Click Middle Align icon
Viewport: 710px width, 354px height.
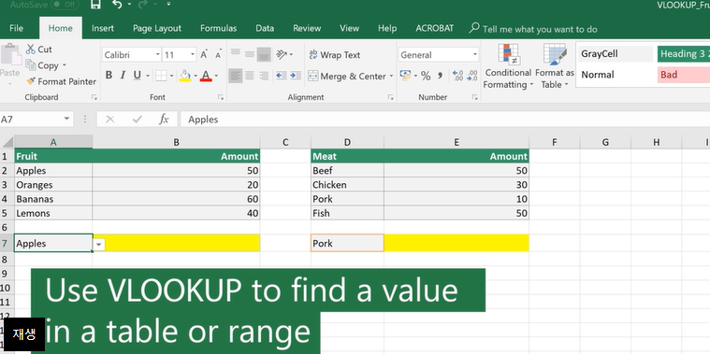(250, 54)
